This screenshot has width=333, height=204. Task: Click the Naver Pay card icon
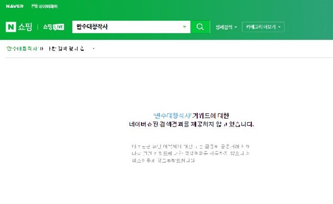click(x=35, y=6)
